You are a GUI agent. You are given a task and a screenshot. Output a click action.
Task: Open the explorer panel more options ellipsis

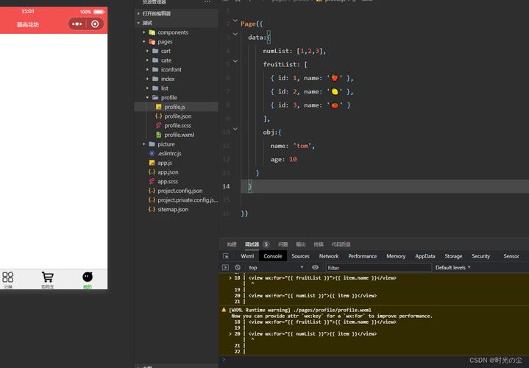[x=207, y=2]
